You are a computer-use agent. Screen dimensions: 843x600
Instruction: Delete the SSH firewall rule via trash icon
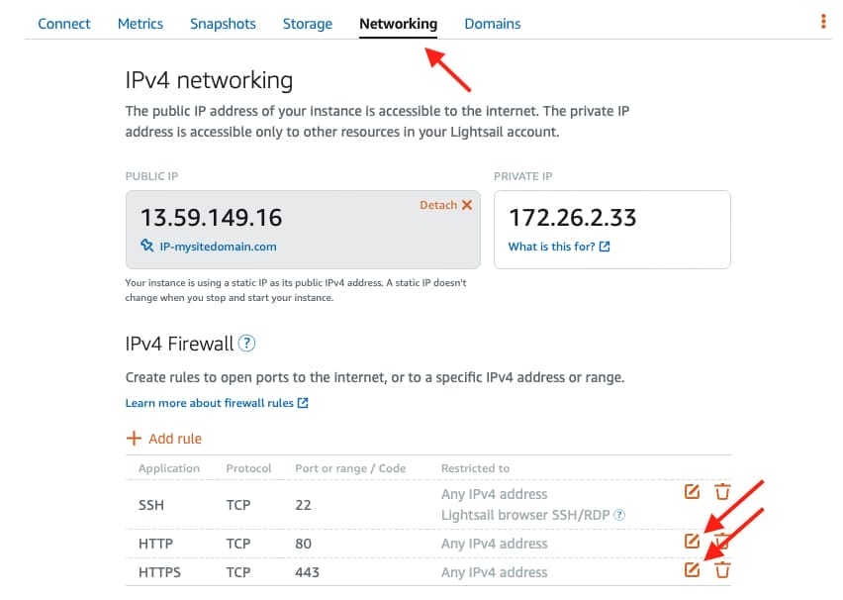coord(722,491)
